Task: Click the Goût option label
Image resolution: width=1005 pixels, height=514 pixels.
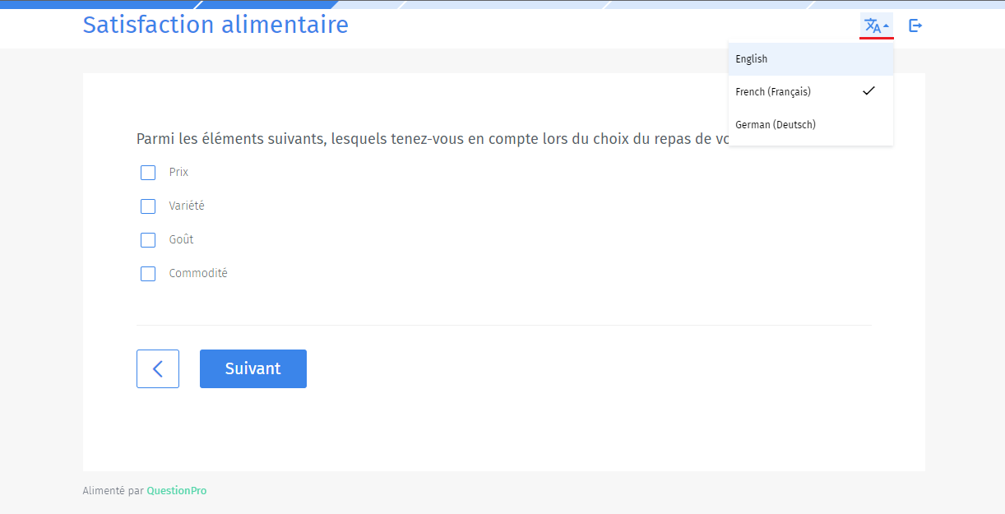Action: pos(182,240)
